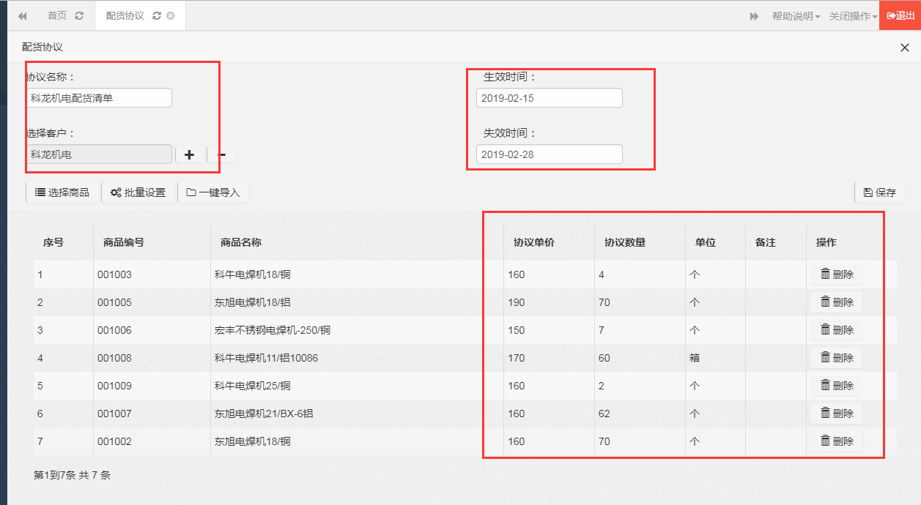Remove the customer with the minus button
This screenshot has height=505, width=921.
tap(222, 154)
